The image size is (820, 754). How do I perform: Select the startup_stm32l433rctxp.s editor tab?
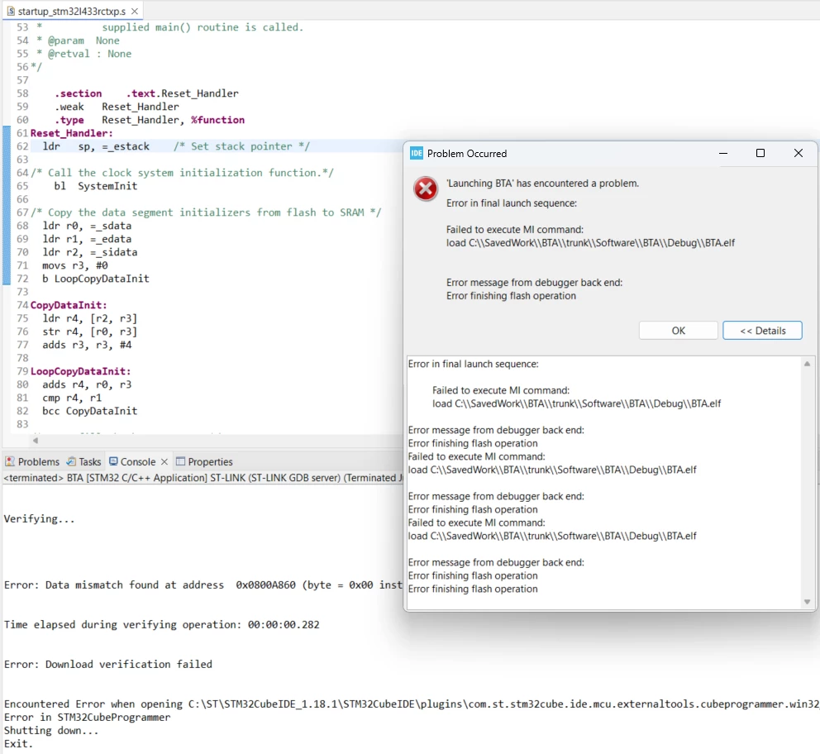(72, 11)
